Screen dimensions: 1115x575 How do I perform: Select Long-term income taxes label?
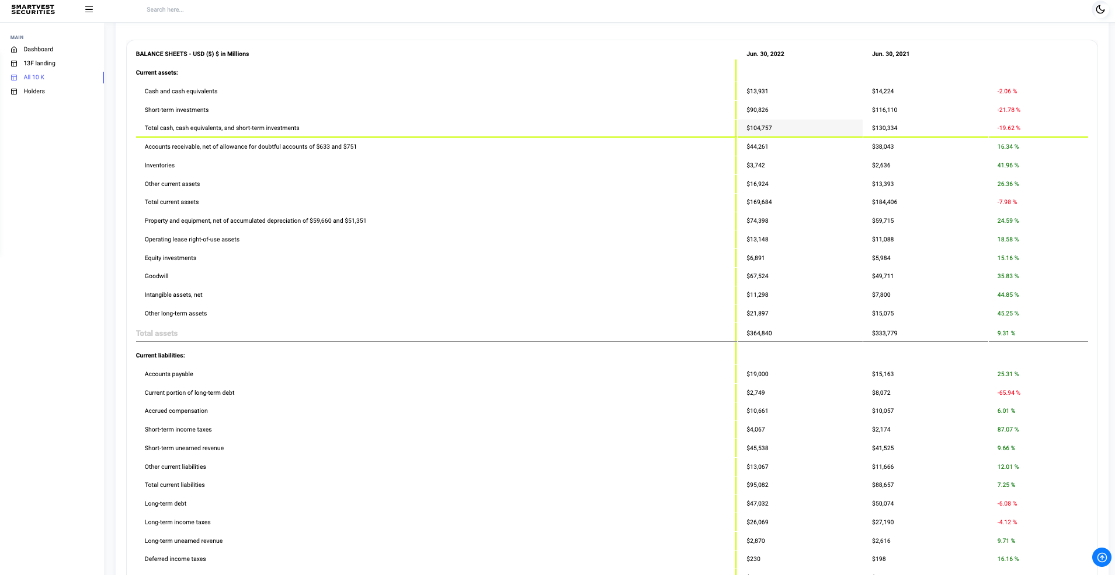178,523
